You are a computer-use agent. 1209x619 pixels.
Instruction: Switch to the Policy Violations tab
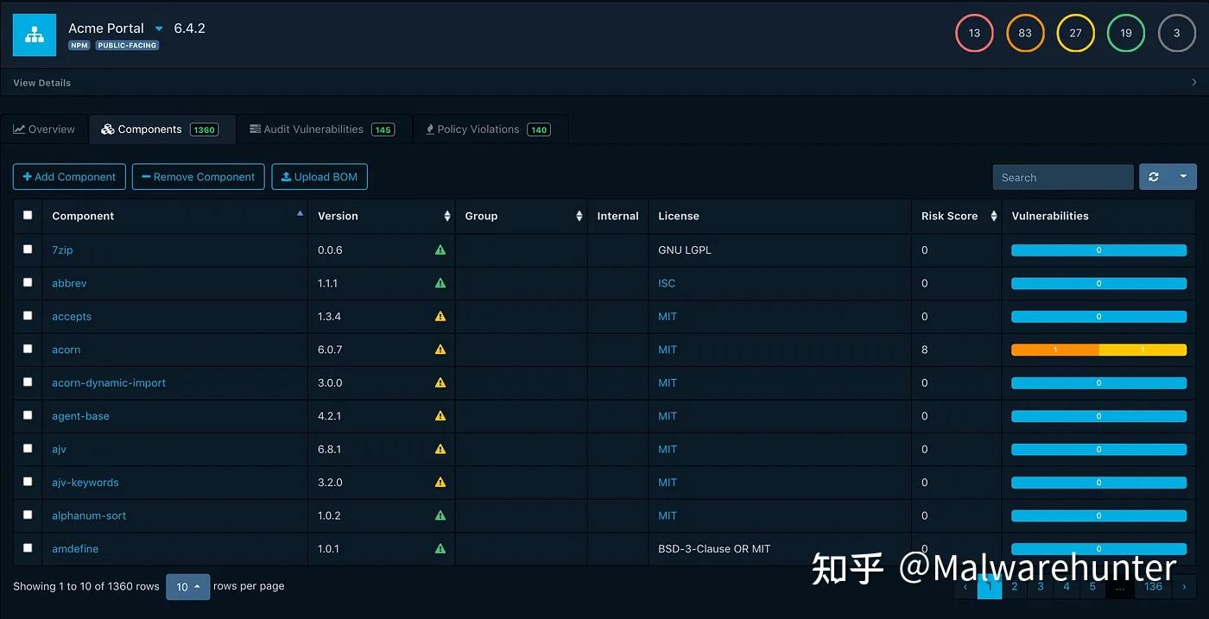coord(478,129)
